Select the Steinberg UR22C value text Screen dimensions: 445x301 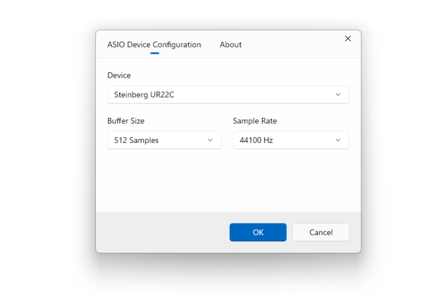[144, 95]
